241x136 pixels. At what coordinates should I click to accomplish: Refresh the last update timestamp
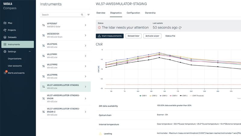[180, 28]
